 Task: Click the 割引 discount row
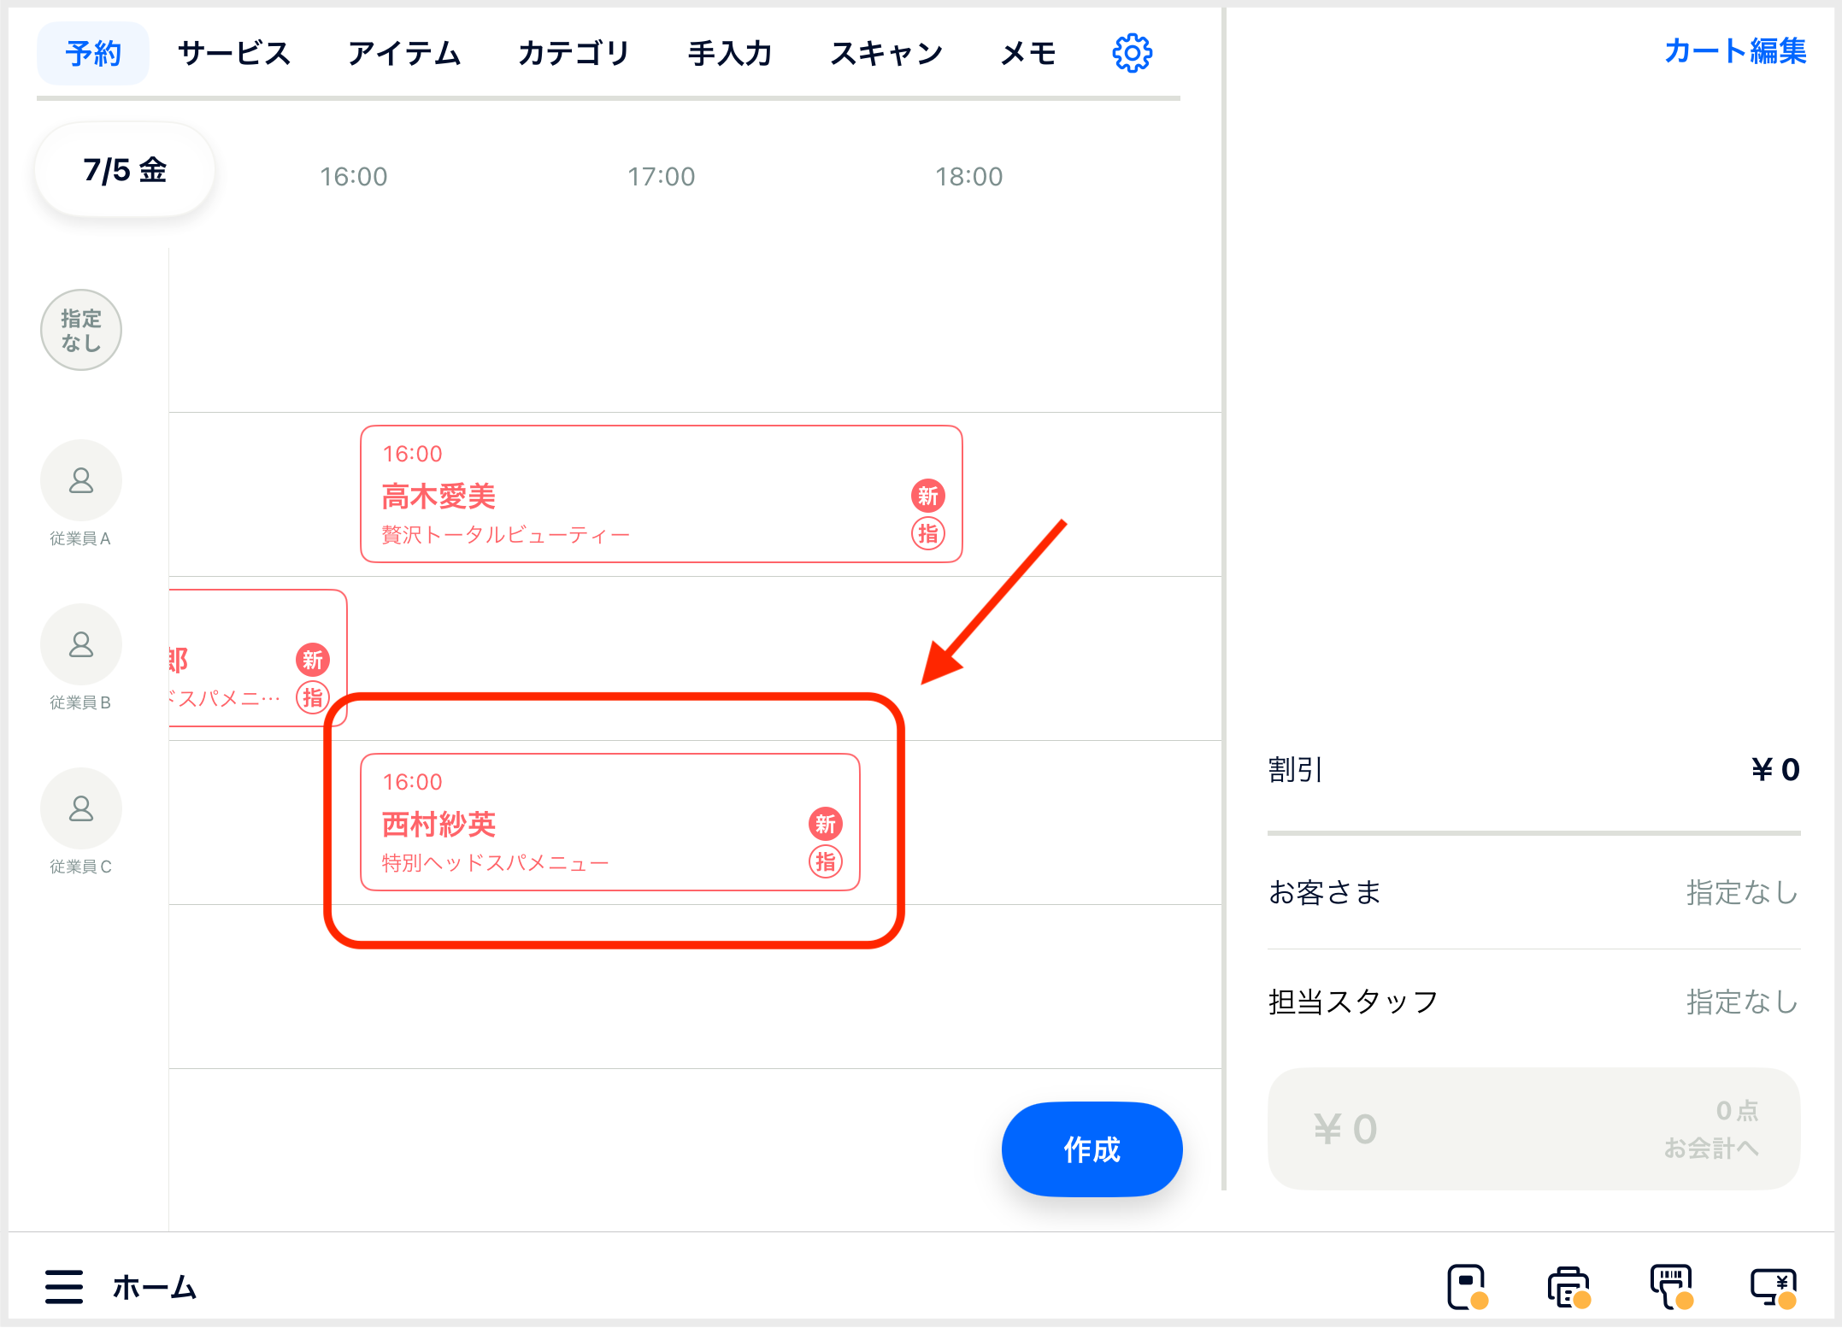click(x=1533, y=769)
